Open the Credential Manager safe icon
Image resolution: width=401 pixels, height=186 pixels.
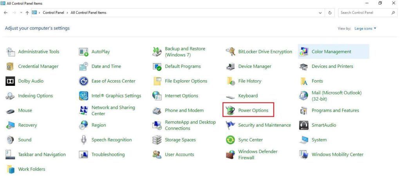(10, 67)
